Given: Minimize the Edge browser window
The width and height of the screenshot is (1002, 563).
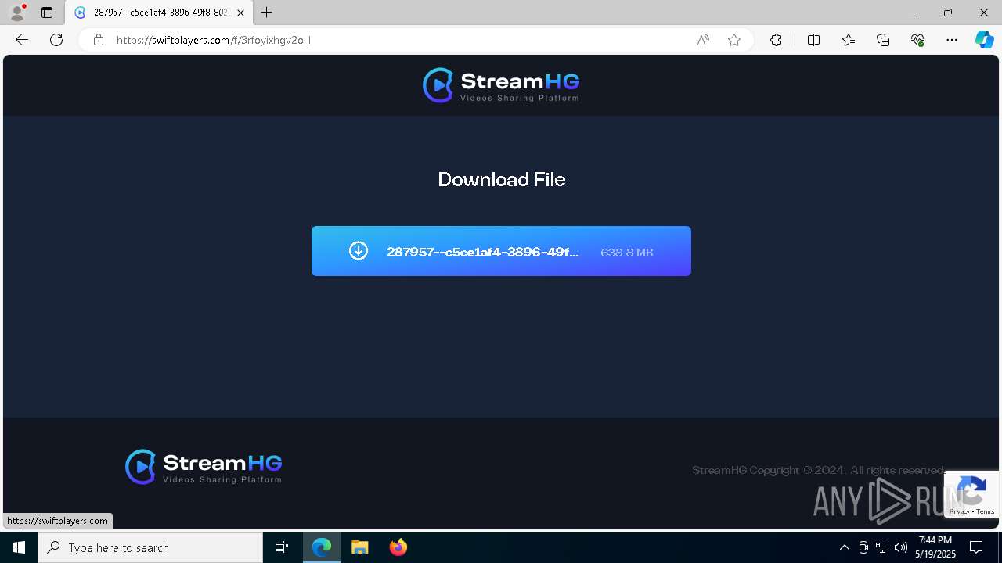Looking at the screenshot, I should point(911,13).
